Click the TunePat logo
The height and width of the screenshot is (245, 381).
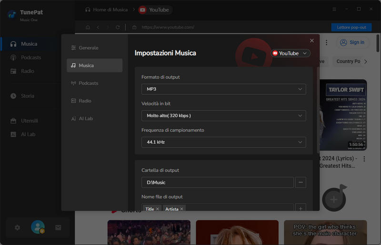point(11,14)
